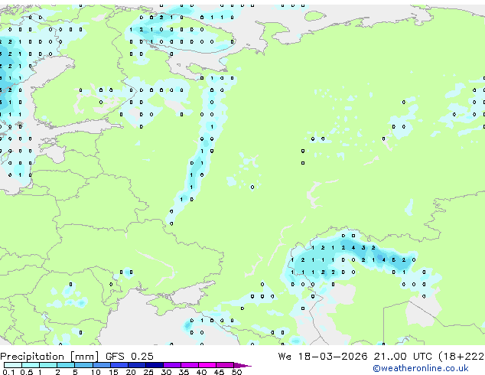Click the 20–25 mm legend swatch
Image resolution: width=485 pixels, height=375 pixels.
(x=137, y=365)
